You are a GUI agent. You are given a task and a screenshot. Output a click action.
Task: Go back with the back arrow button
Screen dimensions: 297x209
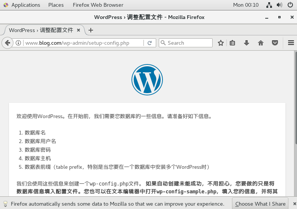(x=7, y=43)
